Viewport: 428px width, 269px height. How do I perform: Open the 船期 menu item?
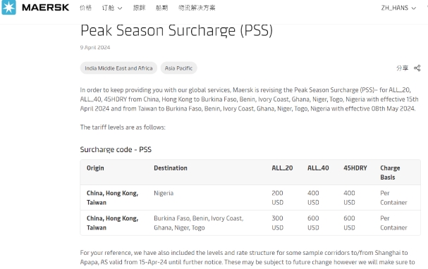(x=161, y=8)
